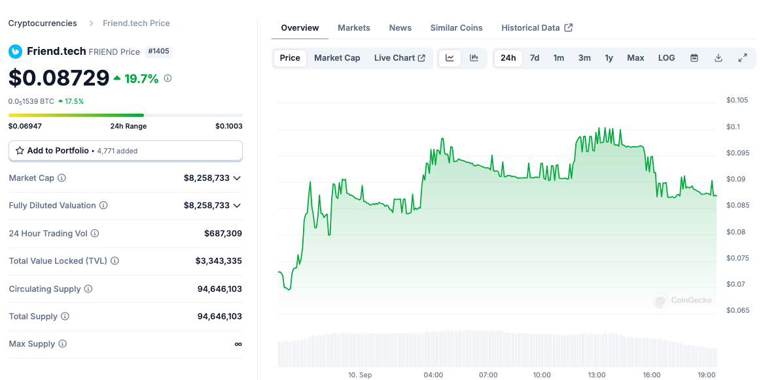The height and width of the screenshot is (380, 761).
Task: Click info icon beside Fully Diluted Valuation
Action: (103, 205)
